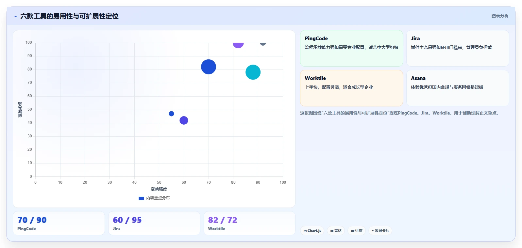The height and width of the screenshot is (248, 522).
Task: Toggle the 内容重点分布 legend swatch
Action: coord(141,198)
